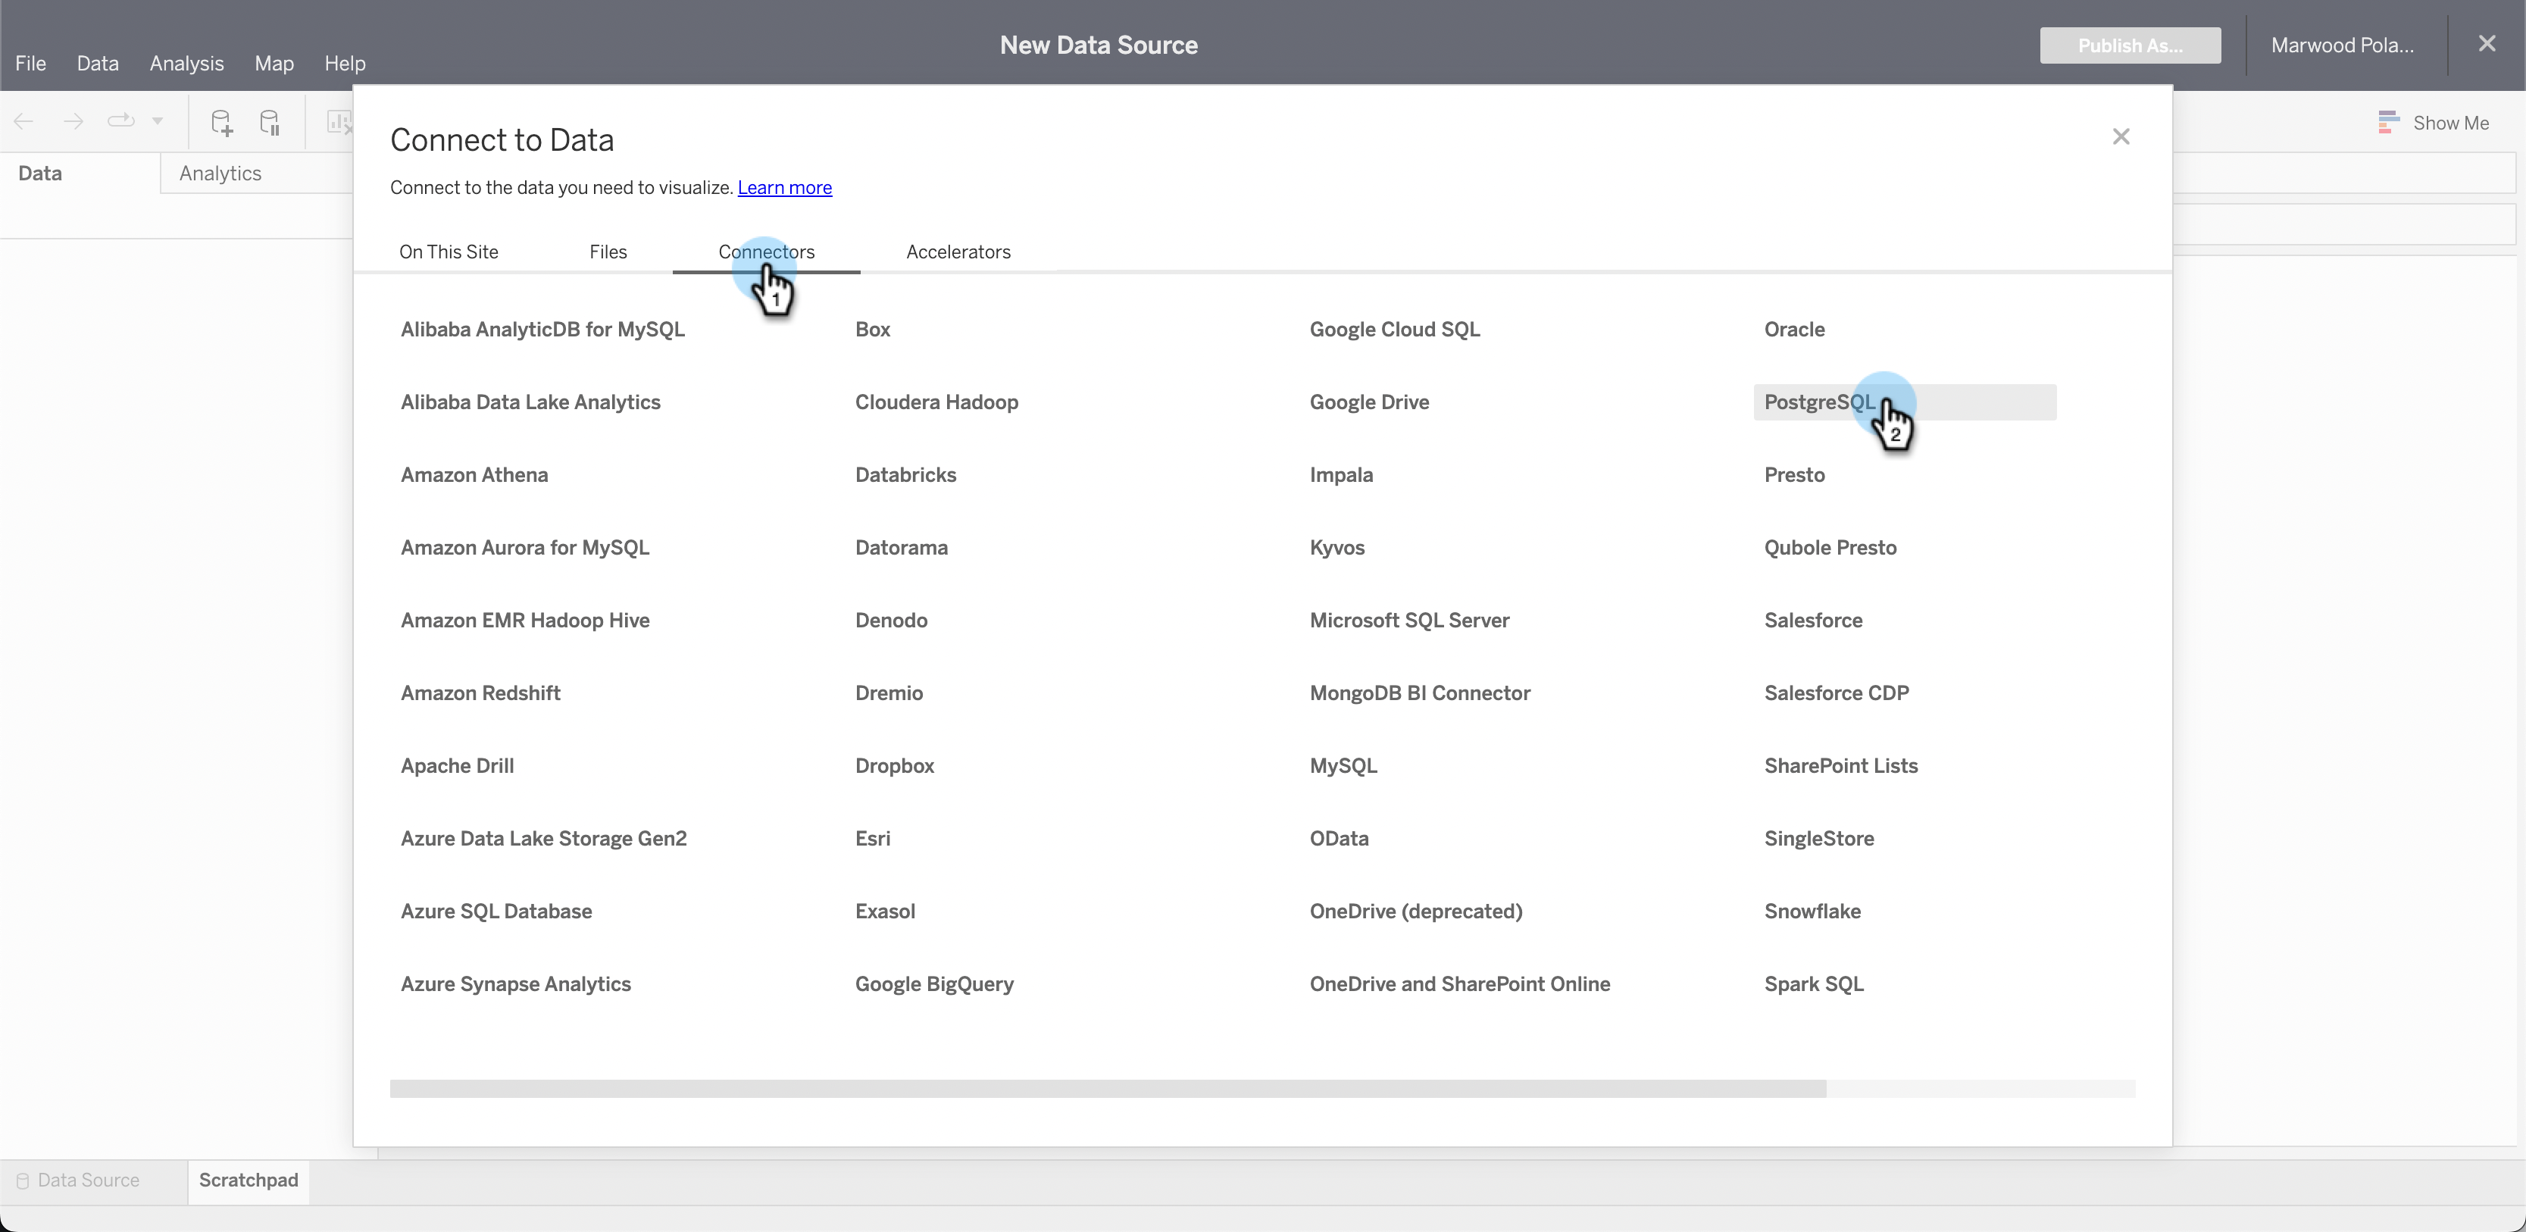Open the Help menu

tap(345, 63)
